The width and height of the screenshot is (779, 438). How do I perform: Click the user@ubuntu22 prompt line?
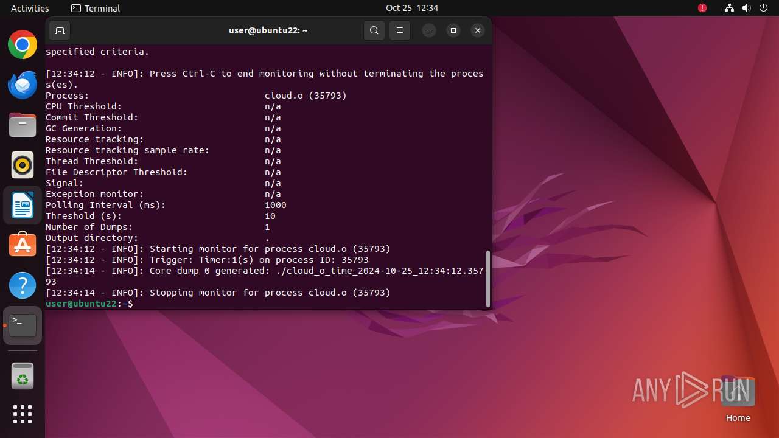click(89, 304)
